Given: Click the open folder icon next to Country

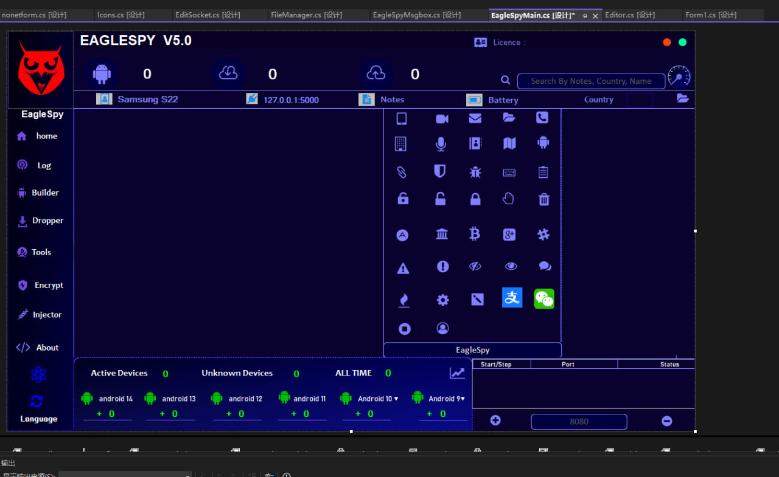Looking at the screenshot, I should (682, 98).
